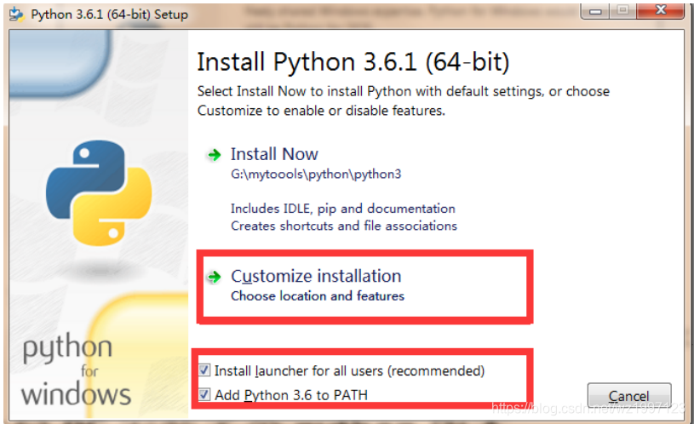
Task: Minimize the Python Setup window
Action: [x=595, y=10]
